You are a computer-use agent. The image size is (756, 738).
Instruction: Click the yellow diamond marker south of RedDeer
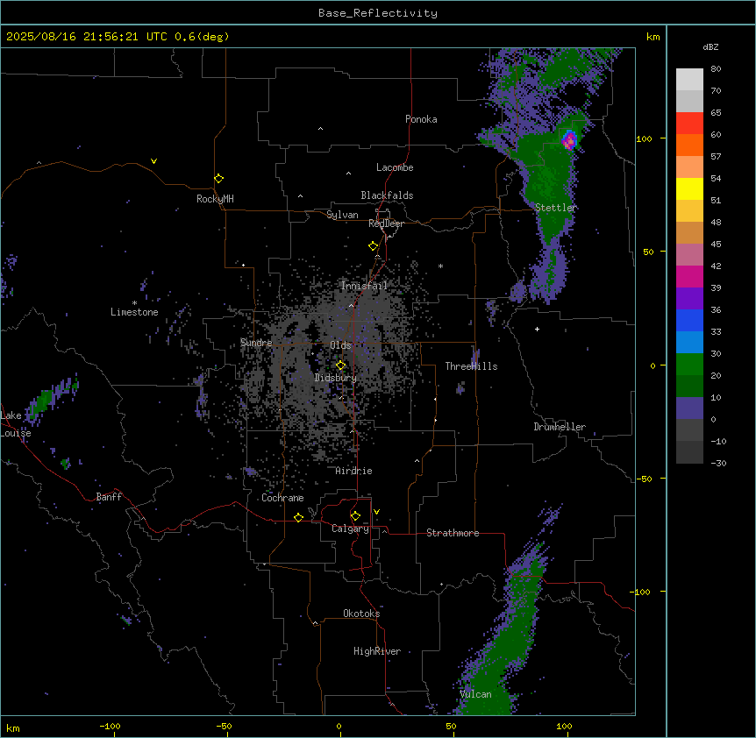(374, 246)
